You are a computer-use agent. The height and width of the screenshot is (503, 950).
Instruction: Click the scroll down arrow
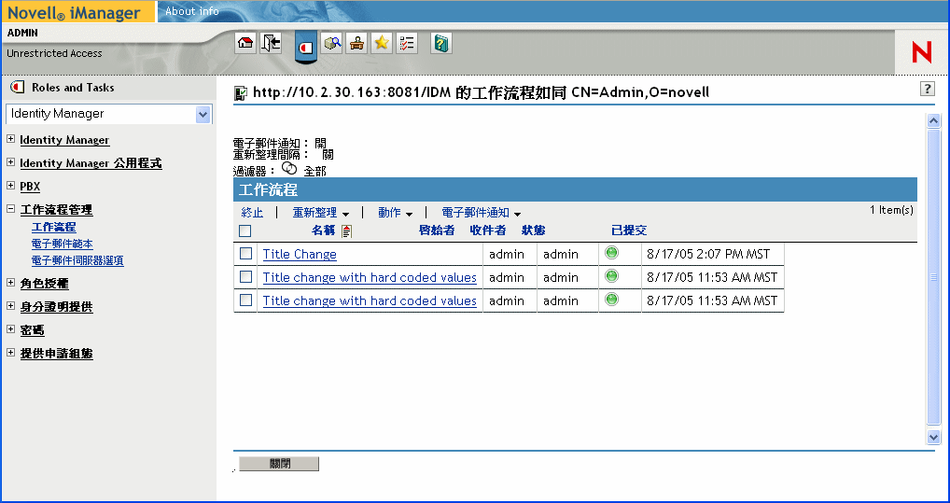click(x=933, y=437)
